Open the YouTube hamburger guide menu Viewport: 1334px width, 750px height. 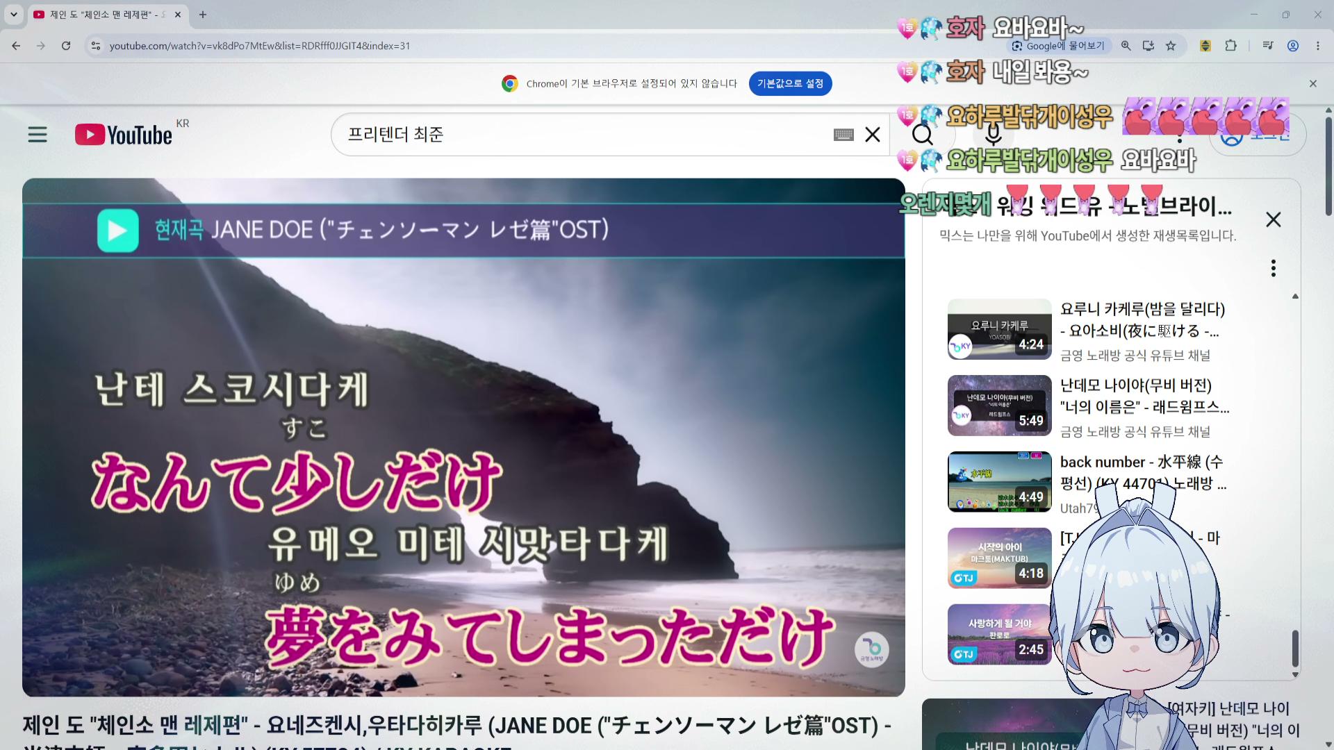(38, 134)
